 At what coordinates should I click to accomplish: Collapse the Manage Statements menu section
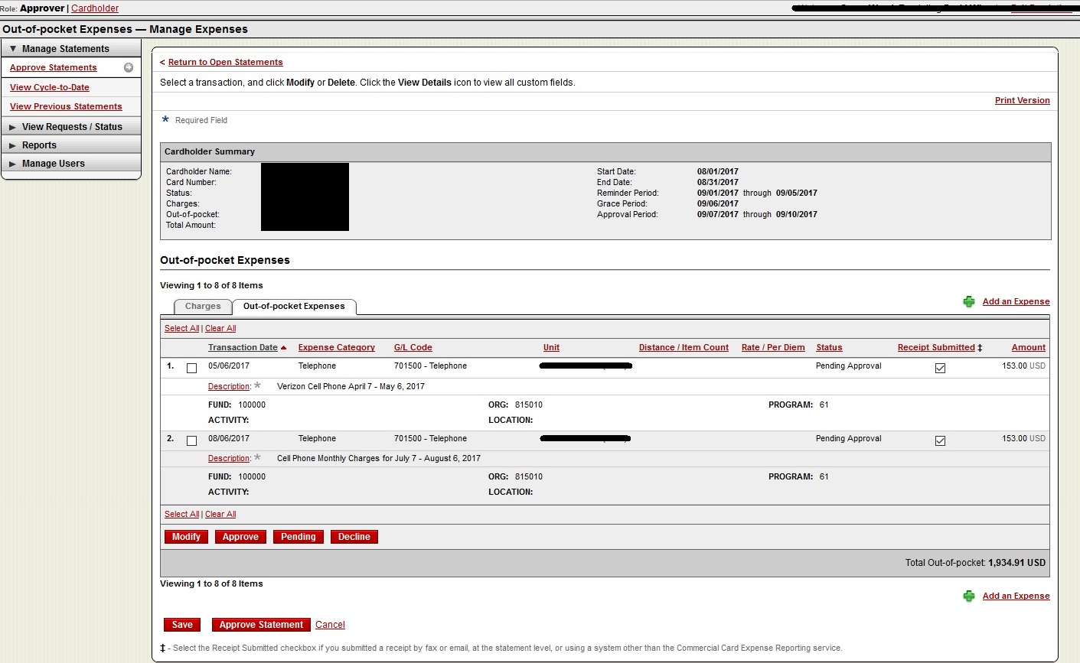click(71, 48)
